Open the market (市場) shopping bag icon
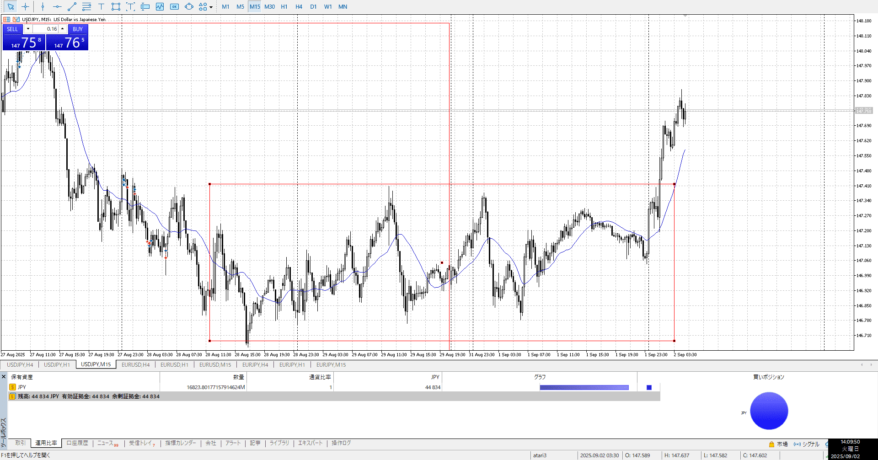Image resolution: width=878 pixels, height=460 pixels. point(771,444)
